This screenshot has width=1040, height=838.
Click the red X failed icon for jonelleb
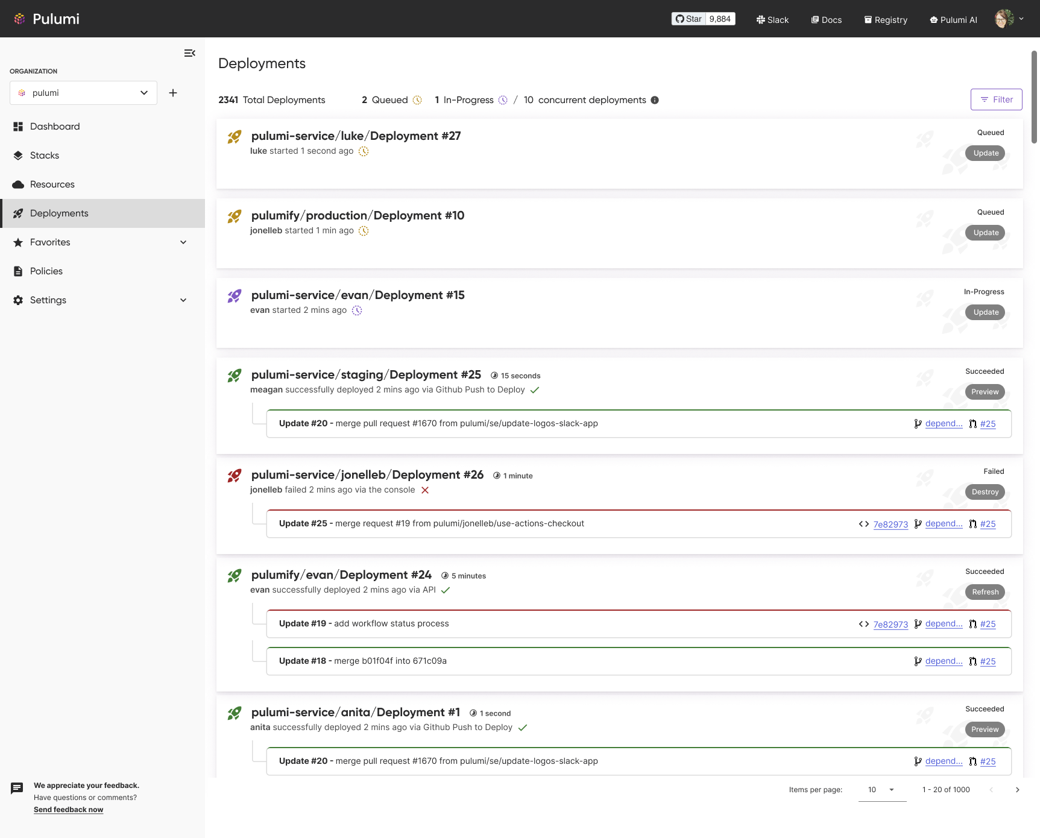(425, 490)
